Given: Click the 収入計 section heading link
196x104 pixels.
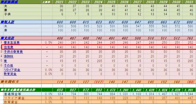Looking at the screenshot, I should coord(8,22).
